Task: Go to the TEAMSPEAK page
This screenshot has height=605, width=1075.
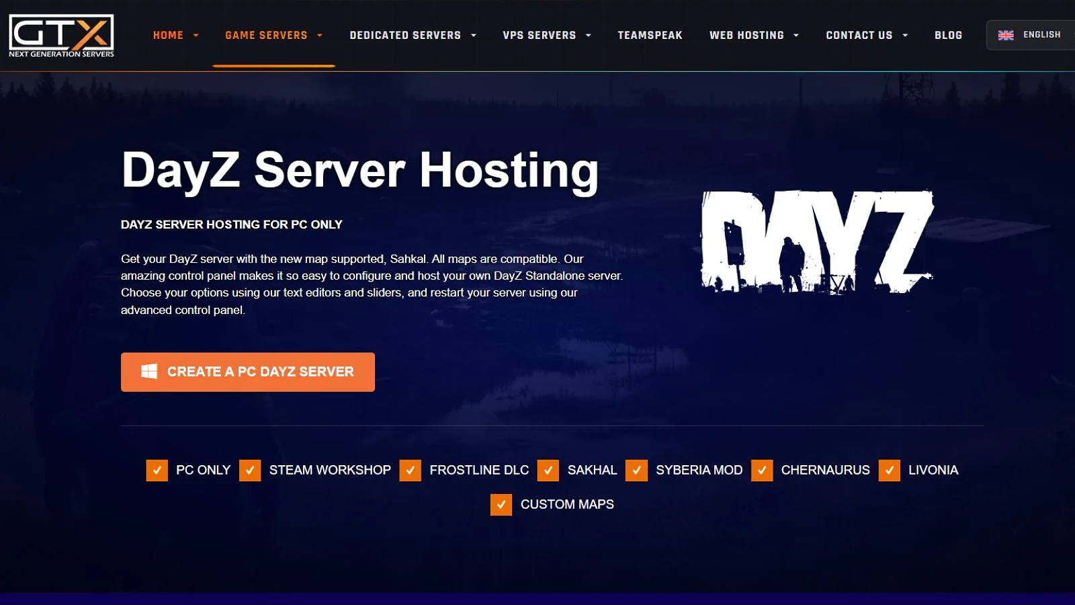Action: coord(650,35)
